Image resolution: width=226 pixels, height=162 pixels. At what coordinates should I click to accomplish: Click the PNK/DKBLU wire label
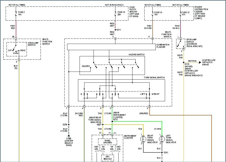pos(176,27)
